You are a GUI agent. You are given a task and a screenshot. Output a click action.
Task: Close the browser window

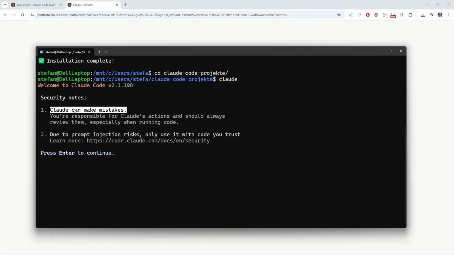(x=448, y=5)
